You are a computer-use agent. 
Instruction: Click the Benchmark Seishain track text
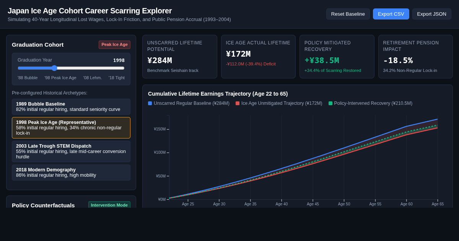click(173, 70)
